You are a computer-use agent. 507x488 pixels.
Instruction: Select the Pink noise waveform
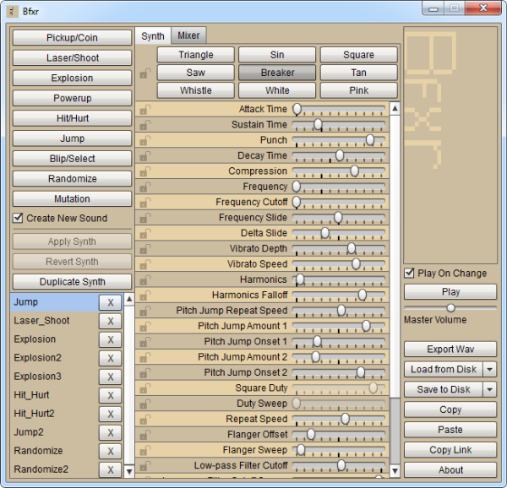tap(358, 90)
